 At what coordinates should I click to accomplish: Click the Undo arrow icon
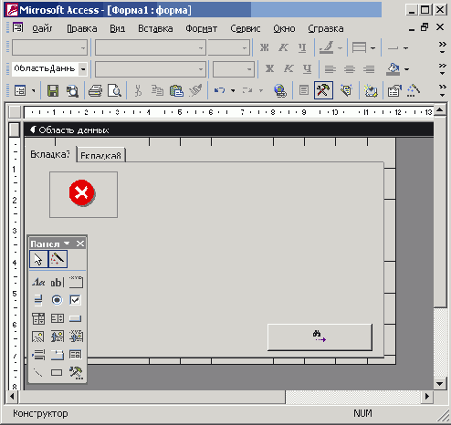point(219,90)
